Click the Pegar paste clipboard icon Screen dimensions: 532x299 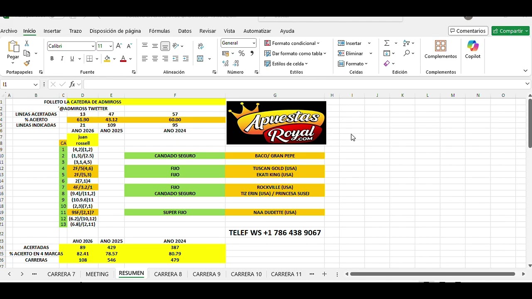[13, 46]
